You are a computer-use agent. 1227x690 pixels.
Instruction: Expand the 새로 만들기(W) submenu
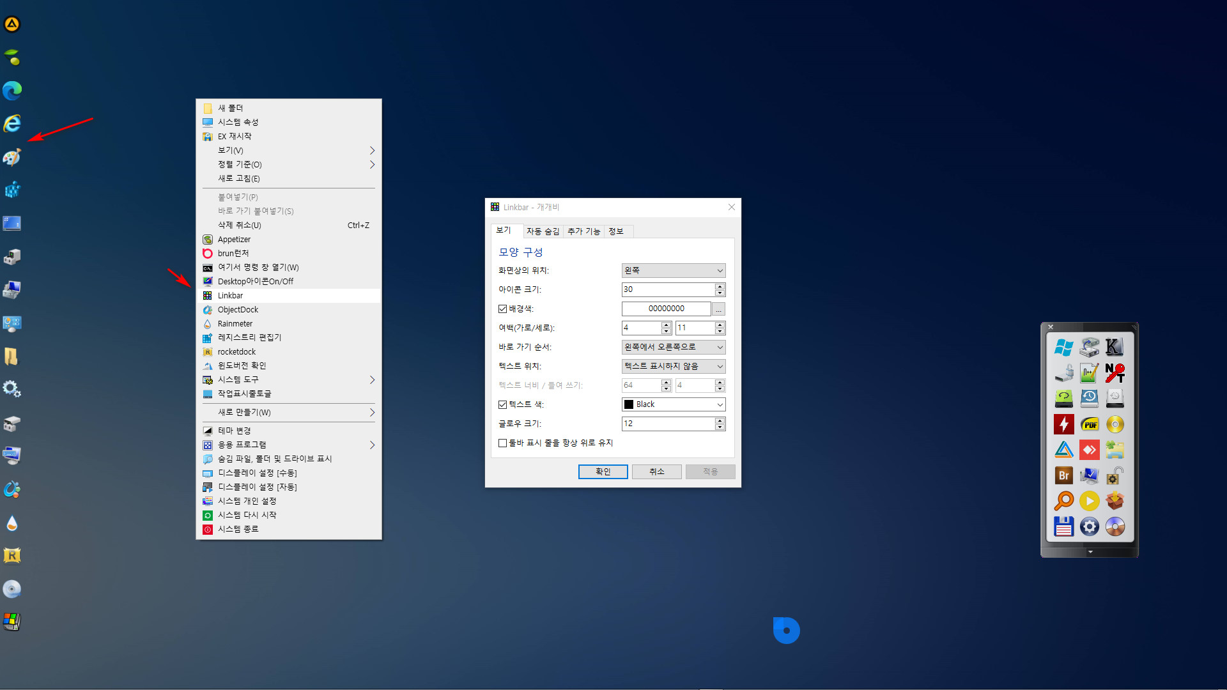click(x=289, y=412)
